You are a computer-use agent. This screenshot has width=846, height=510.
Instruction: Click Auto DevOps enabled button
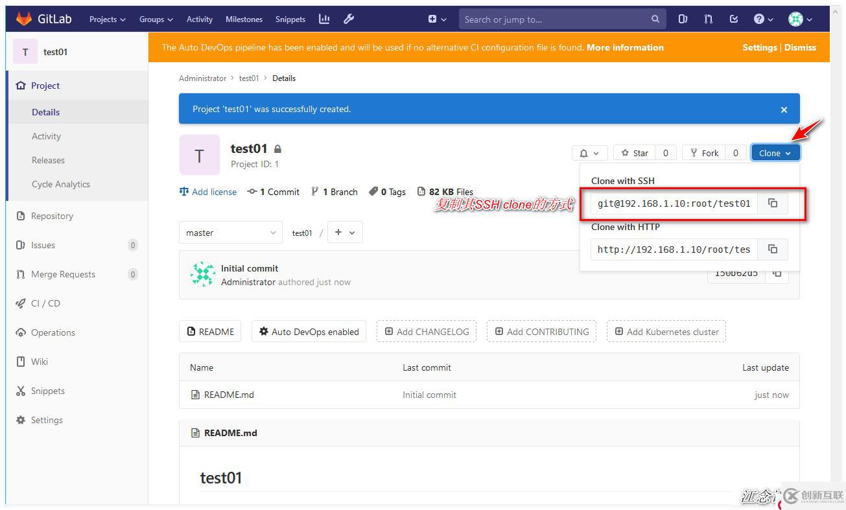click(x=309, y=331)
